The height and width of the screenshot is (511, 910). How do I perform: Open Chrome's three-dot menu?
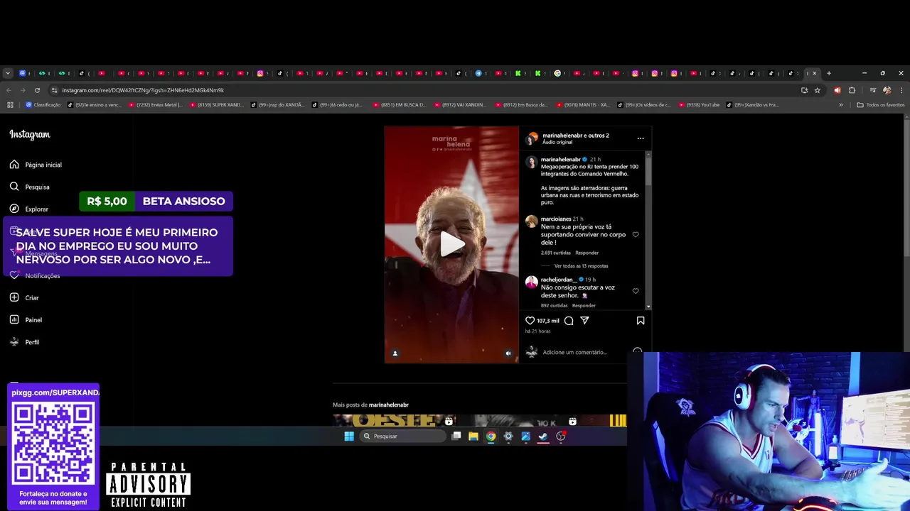901,90
